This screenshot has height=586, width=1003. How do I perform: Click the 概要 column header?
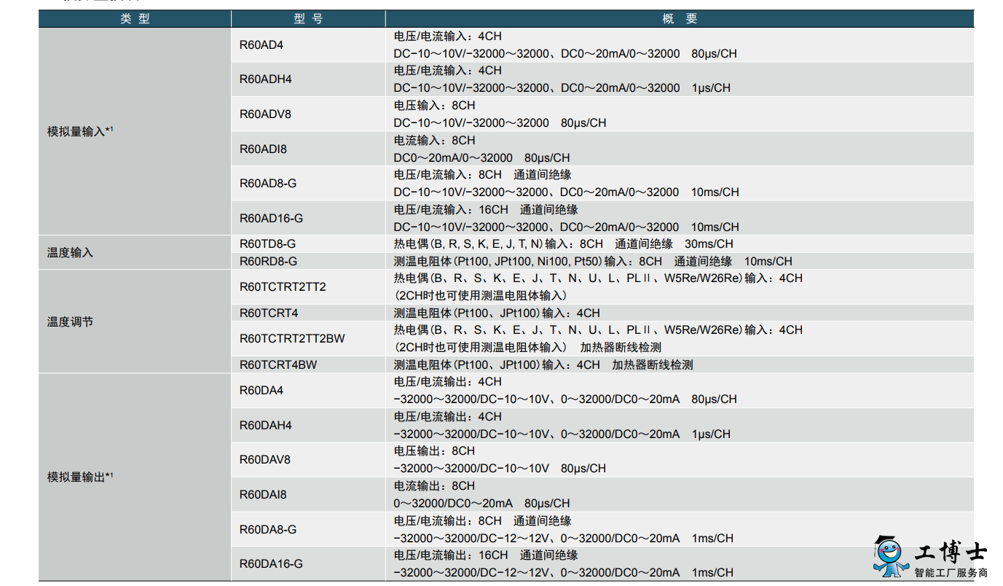(680, 19)
